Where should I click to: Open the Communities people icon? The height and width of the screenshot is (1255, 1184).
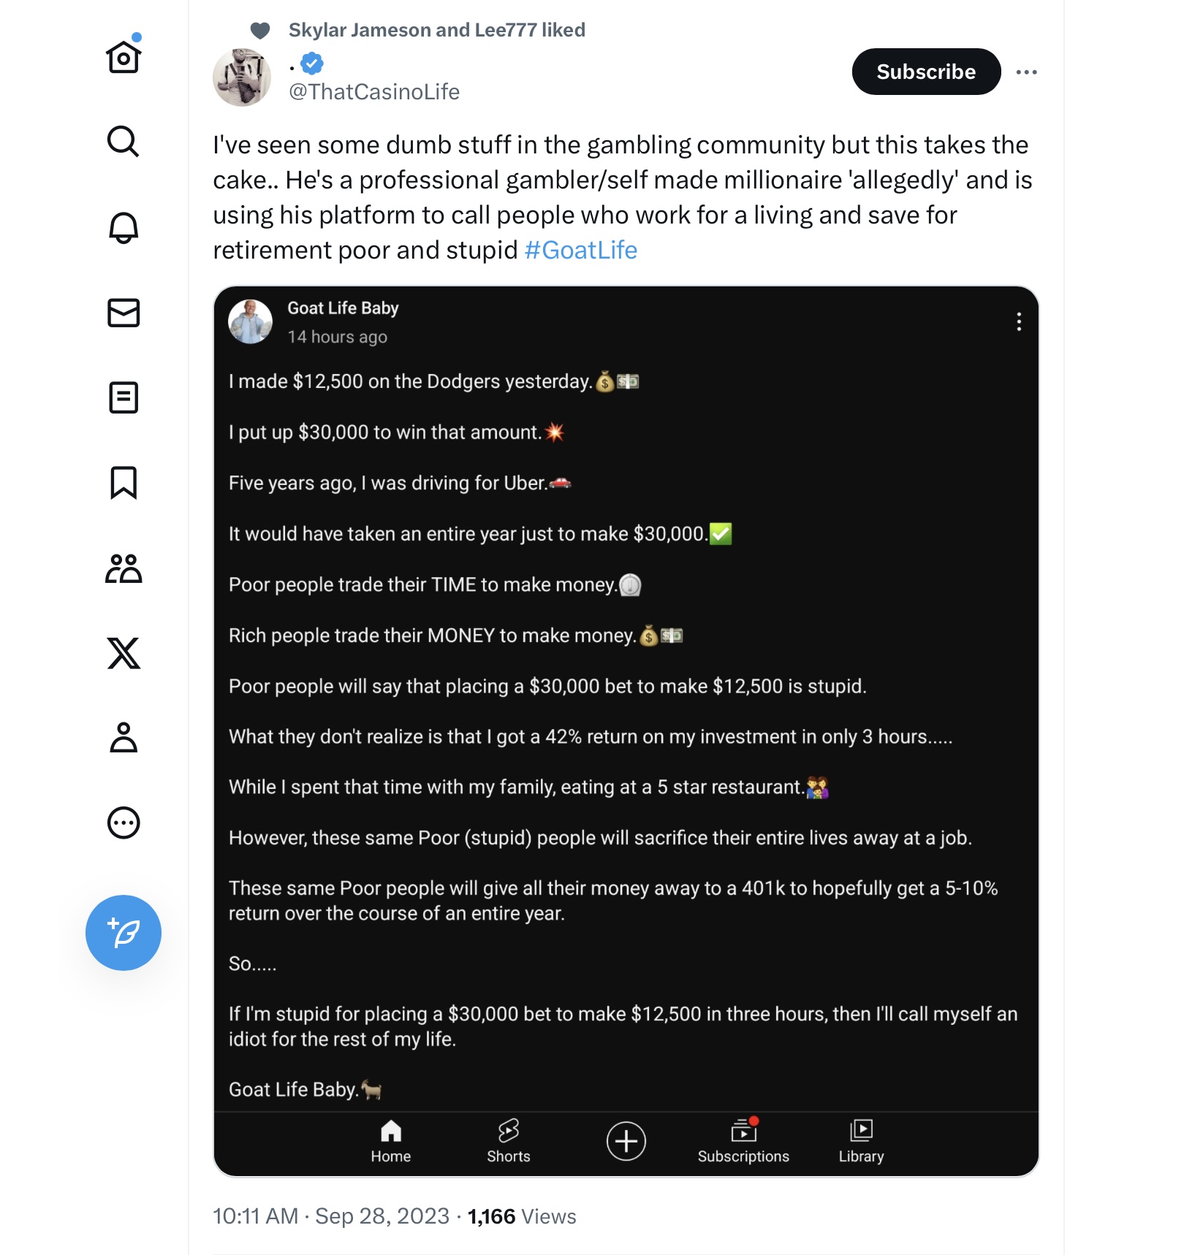coord(124,568)
